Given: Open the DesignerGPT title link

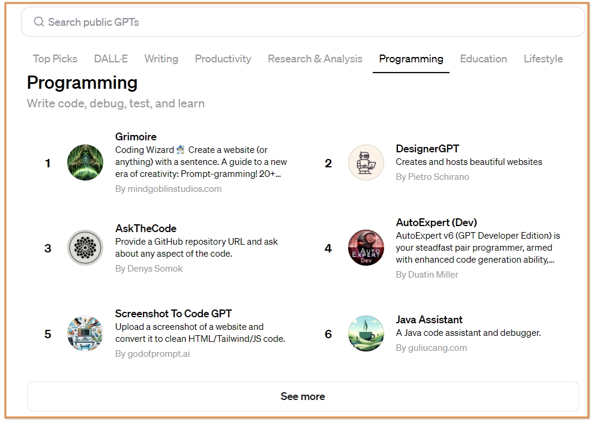Looking at the screenshot, I should point(427,149).
